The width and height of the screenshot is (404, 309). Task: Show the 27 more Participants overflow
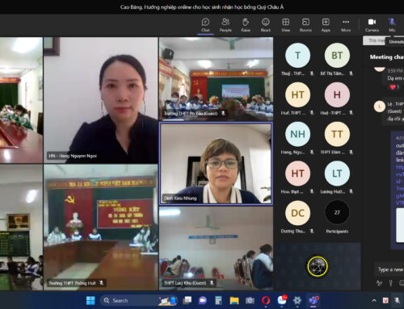point(337,213)
